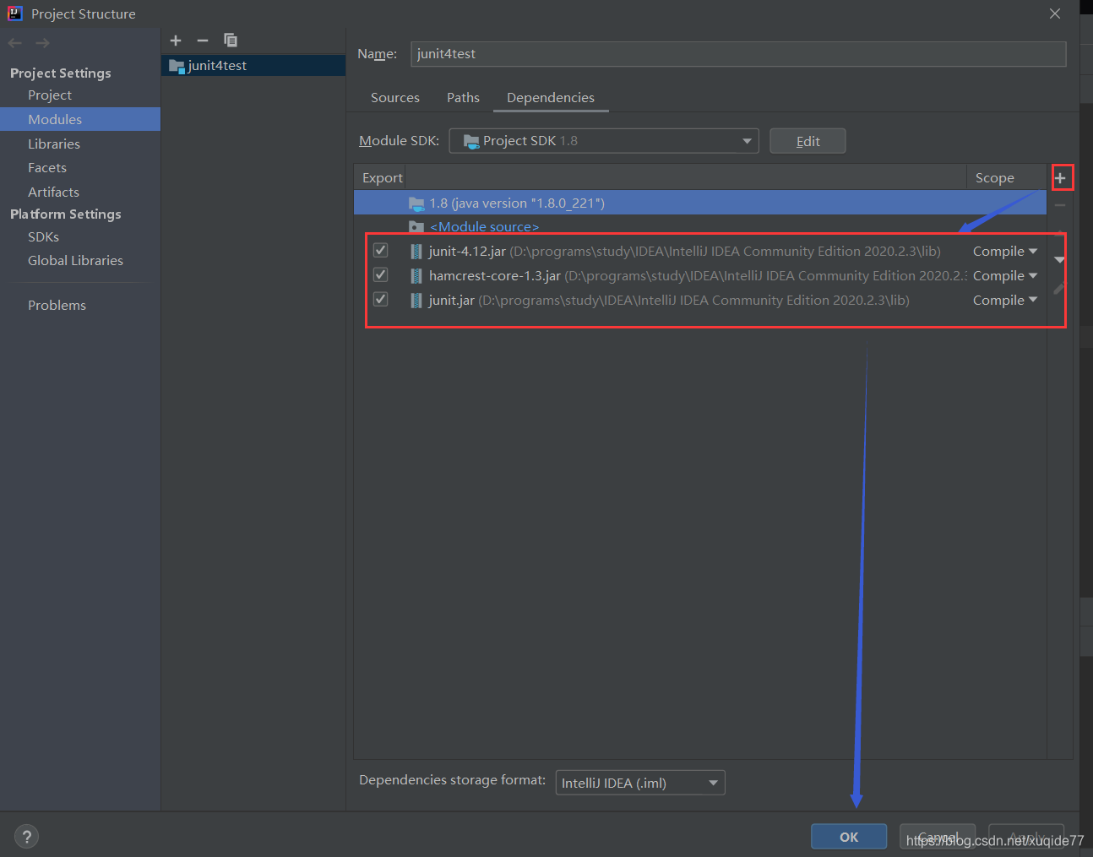Move dependency down with the down arrow
The image size is (1093, 857).
[1060, 260]
